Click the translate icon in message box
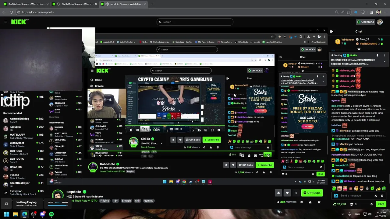 376,196
